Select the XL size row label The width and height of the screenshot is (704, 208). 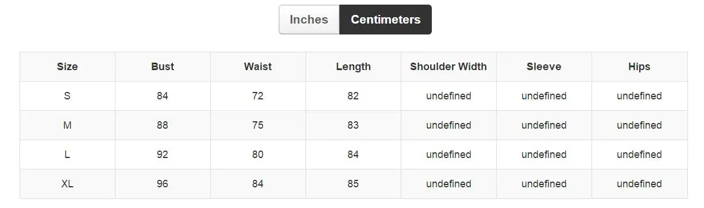pyautogui.click(x=67, y=184)
